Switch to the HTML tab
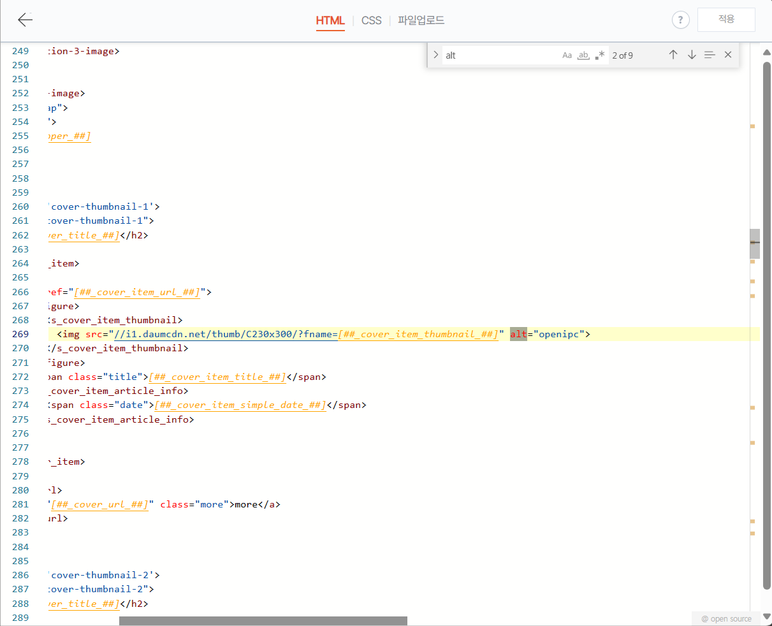The image size is (772, 626). 330,20
